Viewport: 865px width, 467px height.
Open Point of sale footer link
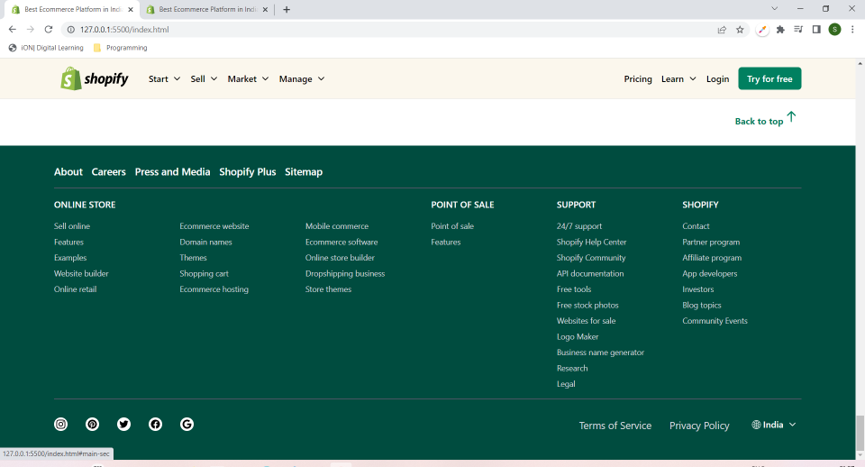click(x=452, y=226)
